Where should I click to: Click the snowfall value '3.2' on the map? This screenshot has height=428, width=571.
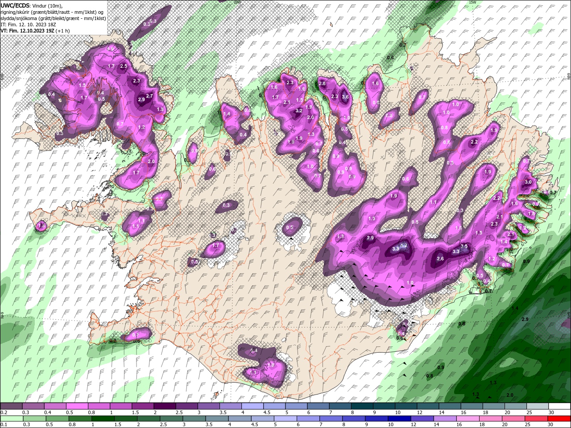point(299,111)
